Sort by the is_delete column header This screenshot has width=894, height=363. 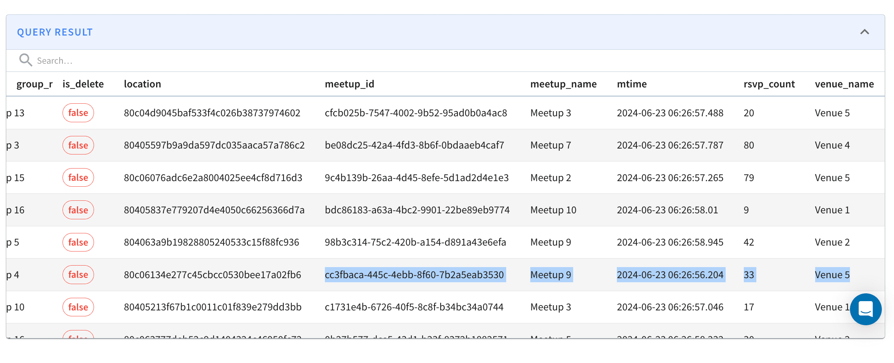[x=83, y=84]
